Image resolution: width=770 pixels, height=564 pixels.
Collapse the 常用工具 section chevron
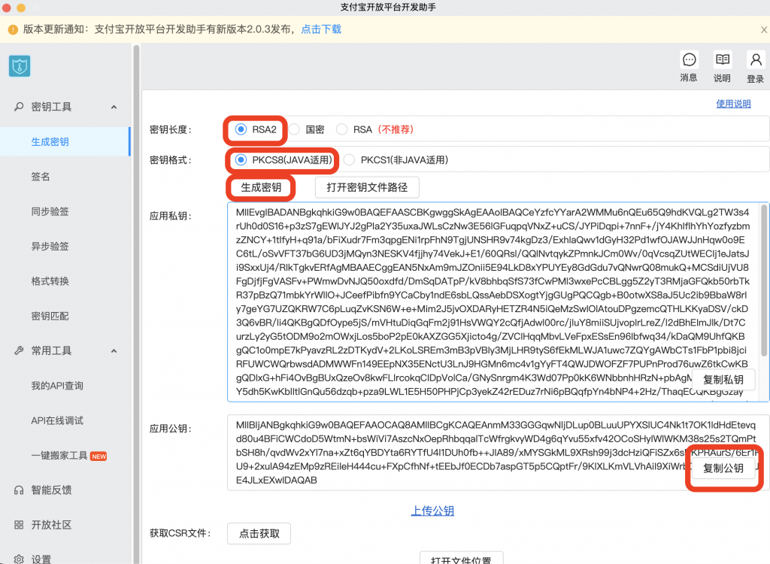click(114, 350)
